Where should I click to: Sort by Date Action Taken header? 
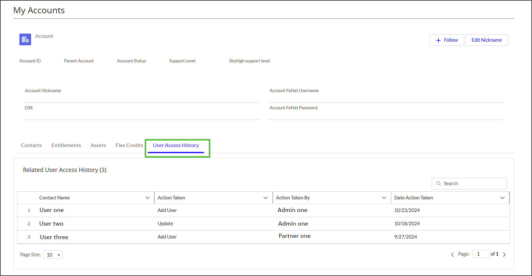point(414,198)
